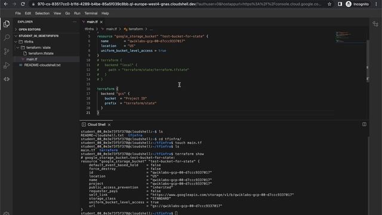The width and height of the screenshot is (382, 215).
Task: Open README-cloudshell.txt in explorer
Action: (x=42, y=65)
